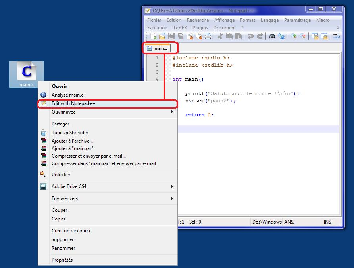Click the Zoom In magnifier icon
Screen dimensions: 354x268
(294, 36)
